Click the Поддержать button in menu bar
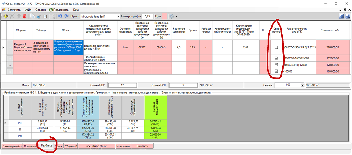 [x=59, y=10]
